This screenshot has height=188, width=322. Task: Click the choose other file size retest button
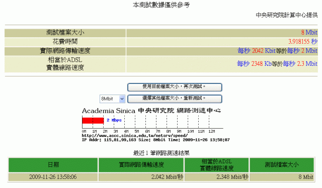(x=175, y=99)
